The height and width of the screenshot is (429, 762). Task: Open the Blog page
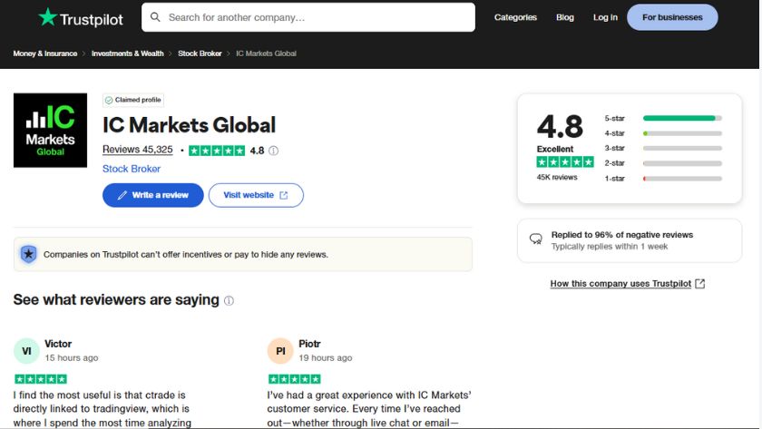click(x=564, y=17)
